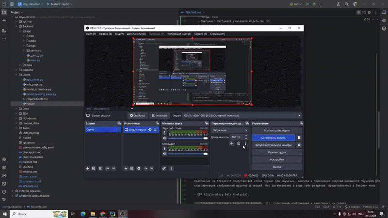The height and width of the screenshot is (218, 388).
Task: Open Справка (H) menu in OBS
Action: pyautogui.click(x=217, y=34)
